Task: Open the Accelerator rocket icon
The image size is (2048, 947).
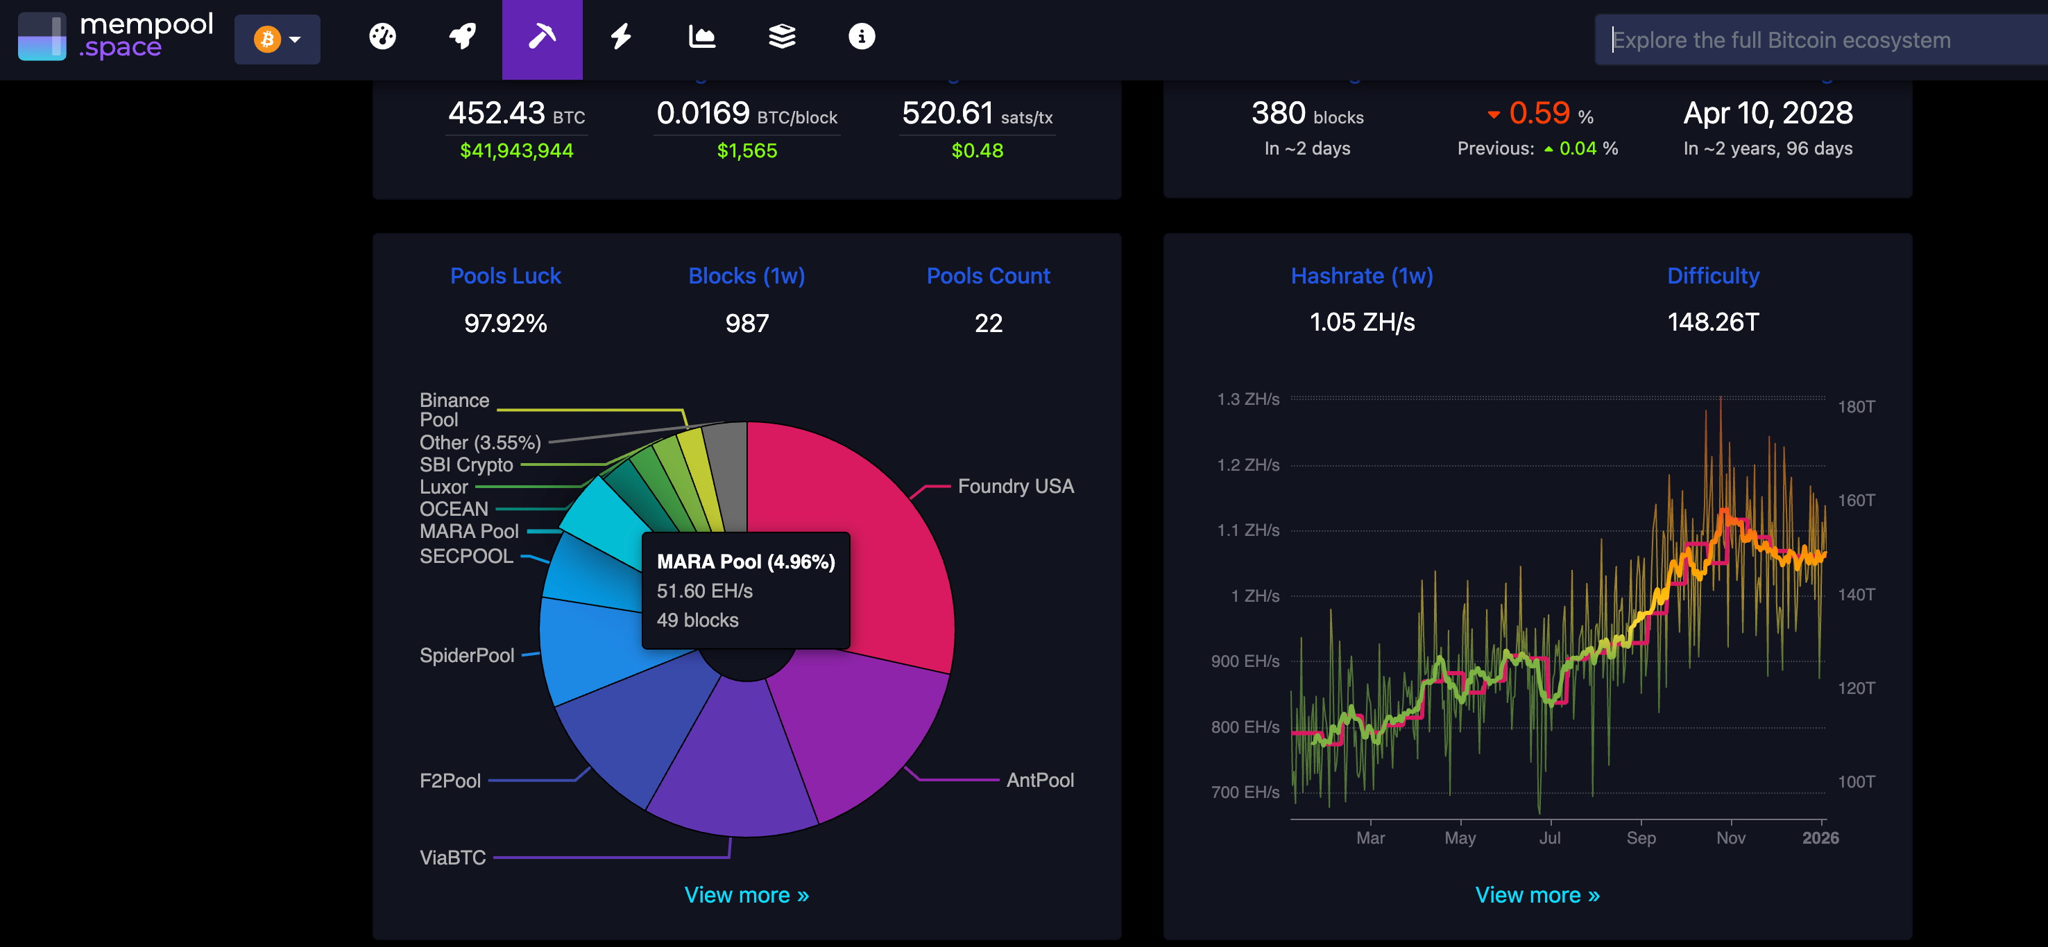Action: tap(462, 37)
